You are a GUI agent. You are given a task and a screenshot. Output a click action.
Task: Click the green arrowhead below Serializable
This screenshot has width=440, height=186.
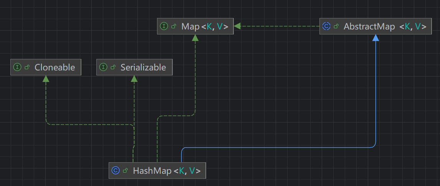tap(134, 78)
